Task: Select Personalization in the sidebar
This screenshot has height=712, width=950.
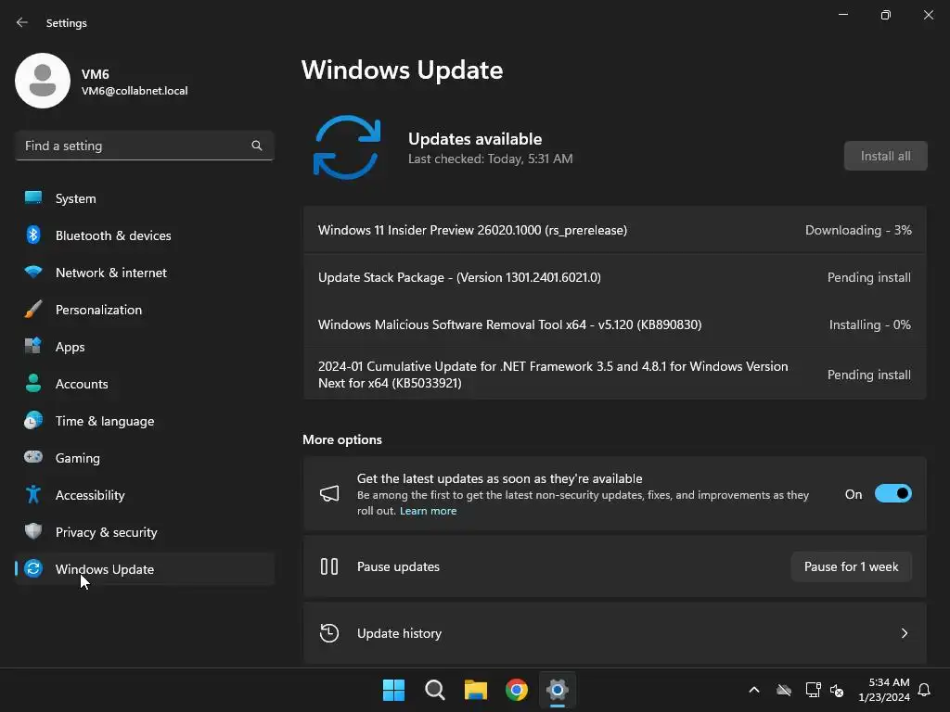Action: [x=144, y=310]
